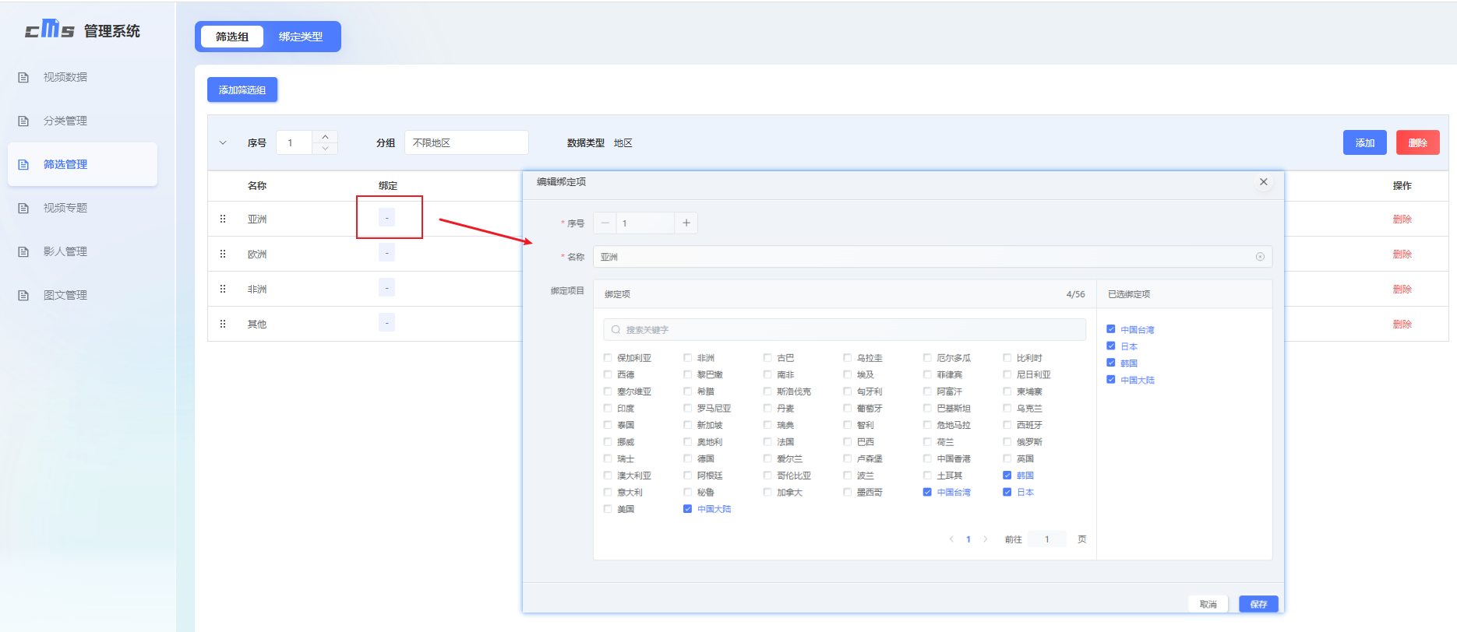Click the 前往 page number input

[1047, 539]
